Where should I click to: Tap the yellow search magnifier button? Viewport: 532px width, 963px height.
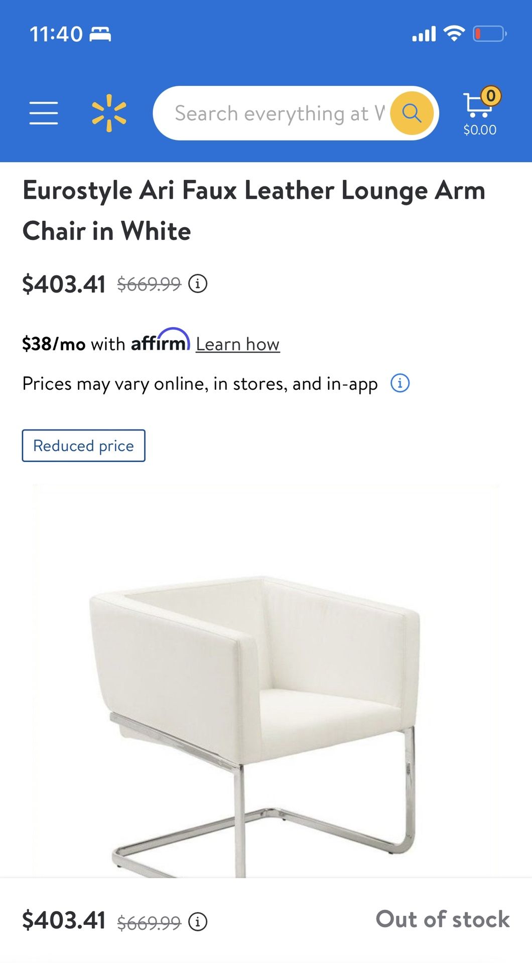(x=412, y=113)
